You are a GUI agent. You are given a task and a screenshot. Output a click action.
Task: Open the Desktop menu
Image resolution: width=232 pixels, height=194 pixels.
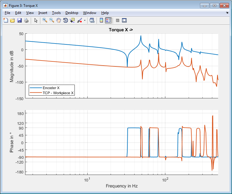click(x=72, y=13)
